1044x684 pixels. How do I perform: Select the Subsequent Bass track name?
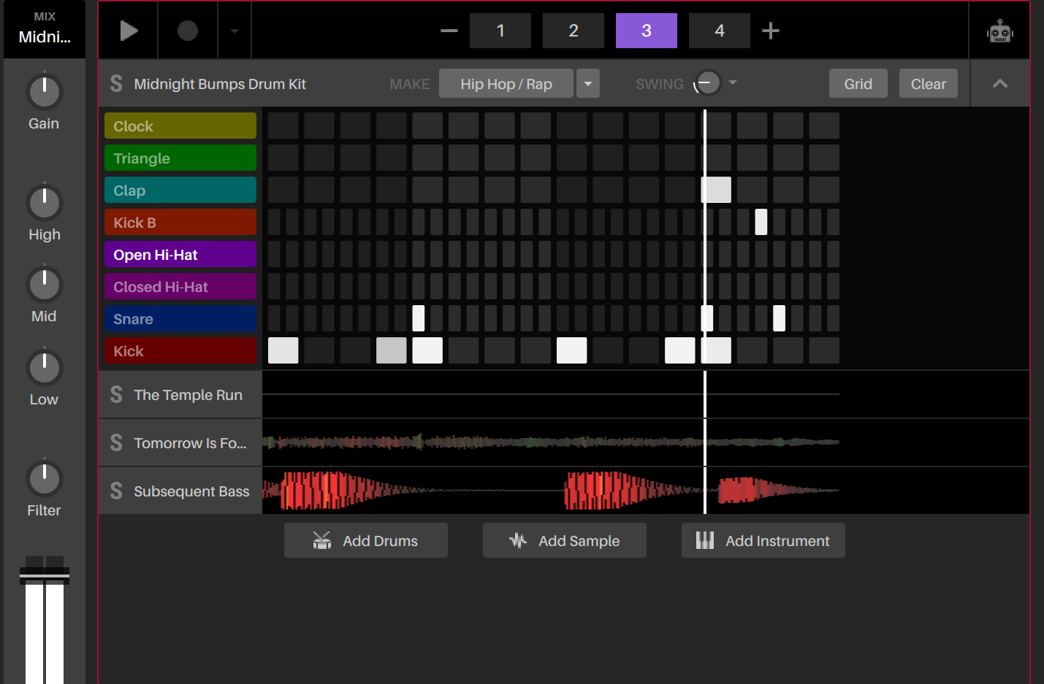(191, 491)
